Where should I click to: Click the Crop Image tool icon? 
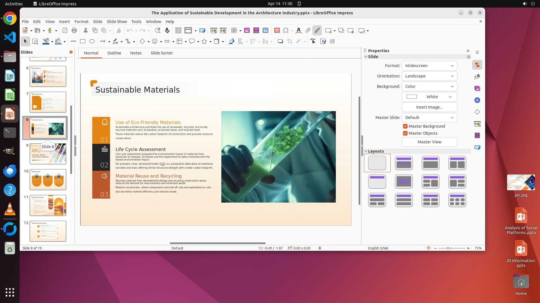[x=289, y=42]
